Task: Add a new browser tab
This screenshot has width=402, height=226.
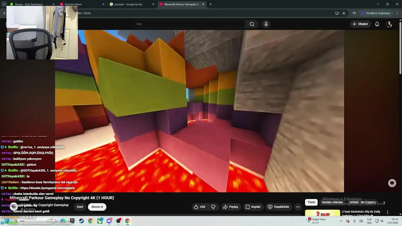Action: [210, 4]
